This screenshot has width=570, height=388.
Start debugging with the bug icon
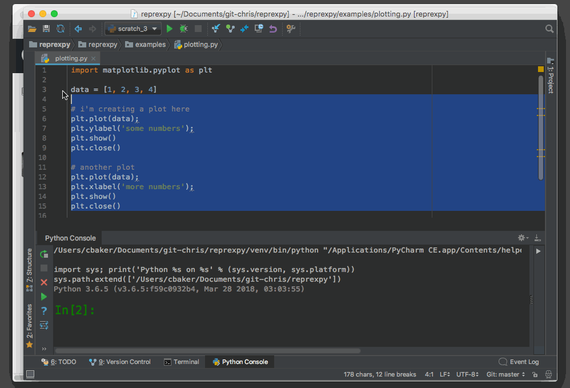click(x=183, y=29)
